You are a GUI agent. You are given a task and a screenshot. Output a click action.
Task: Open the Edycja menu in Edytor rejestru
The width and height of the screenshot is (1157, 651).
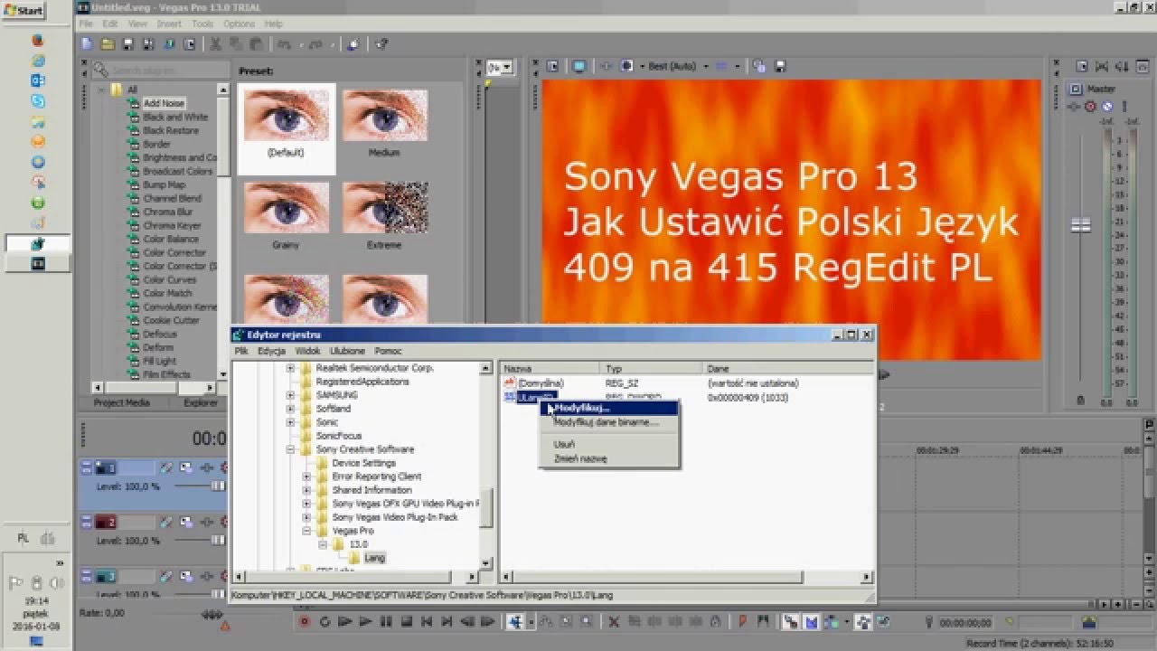(x=271, y=351)
